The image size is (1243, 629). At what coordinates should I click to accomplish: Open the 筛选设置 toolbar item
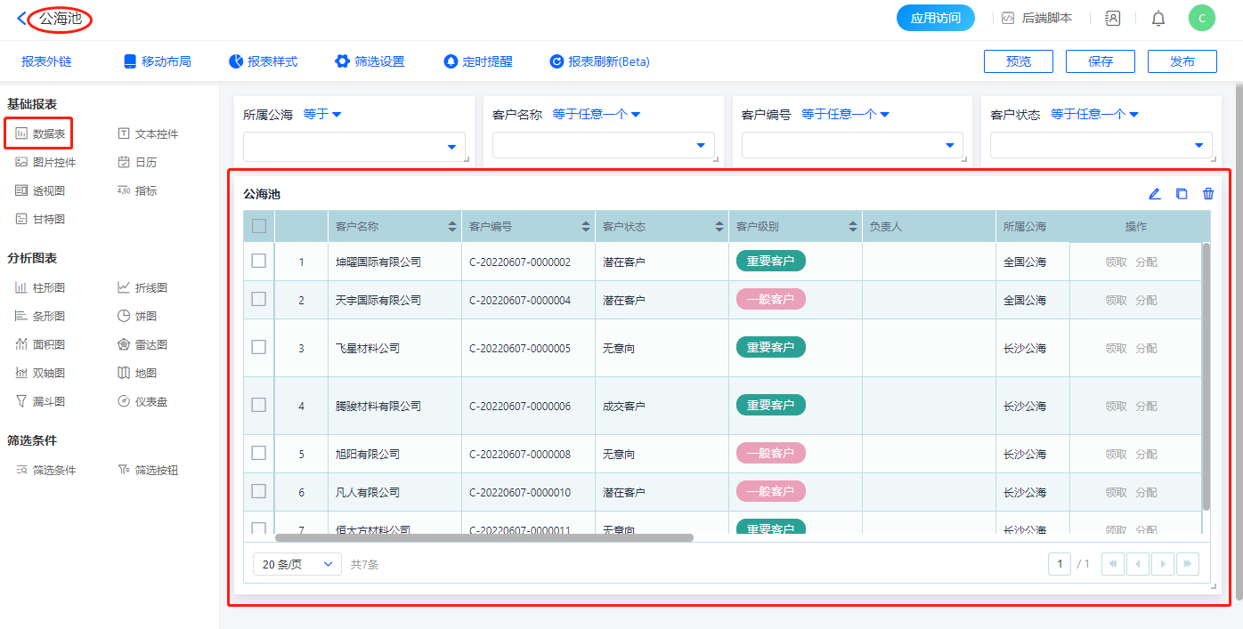370,61
